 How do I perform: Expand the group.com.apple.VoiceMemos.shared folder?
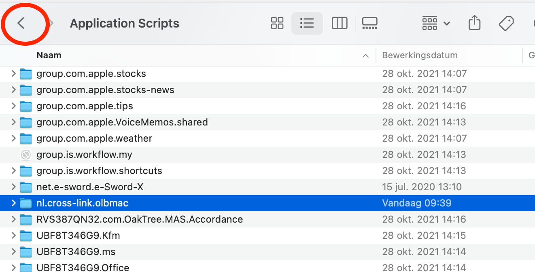(13, 122)
